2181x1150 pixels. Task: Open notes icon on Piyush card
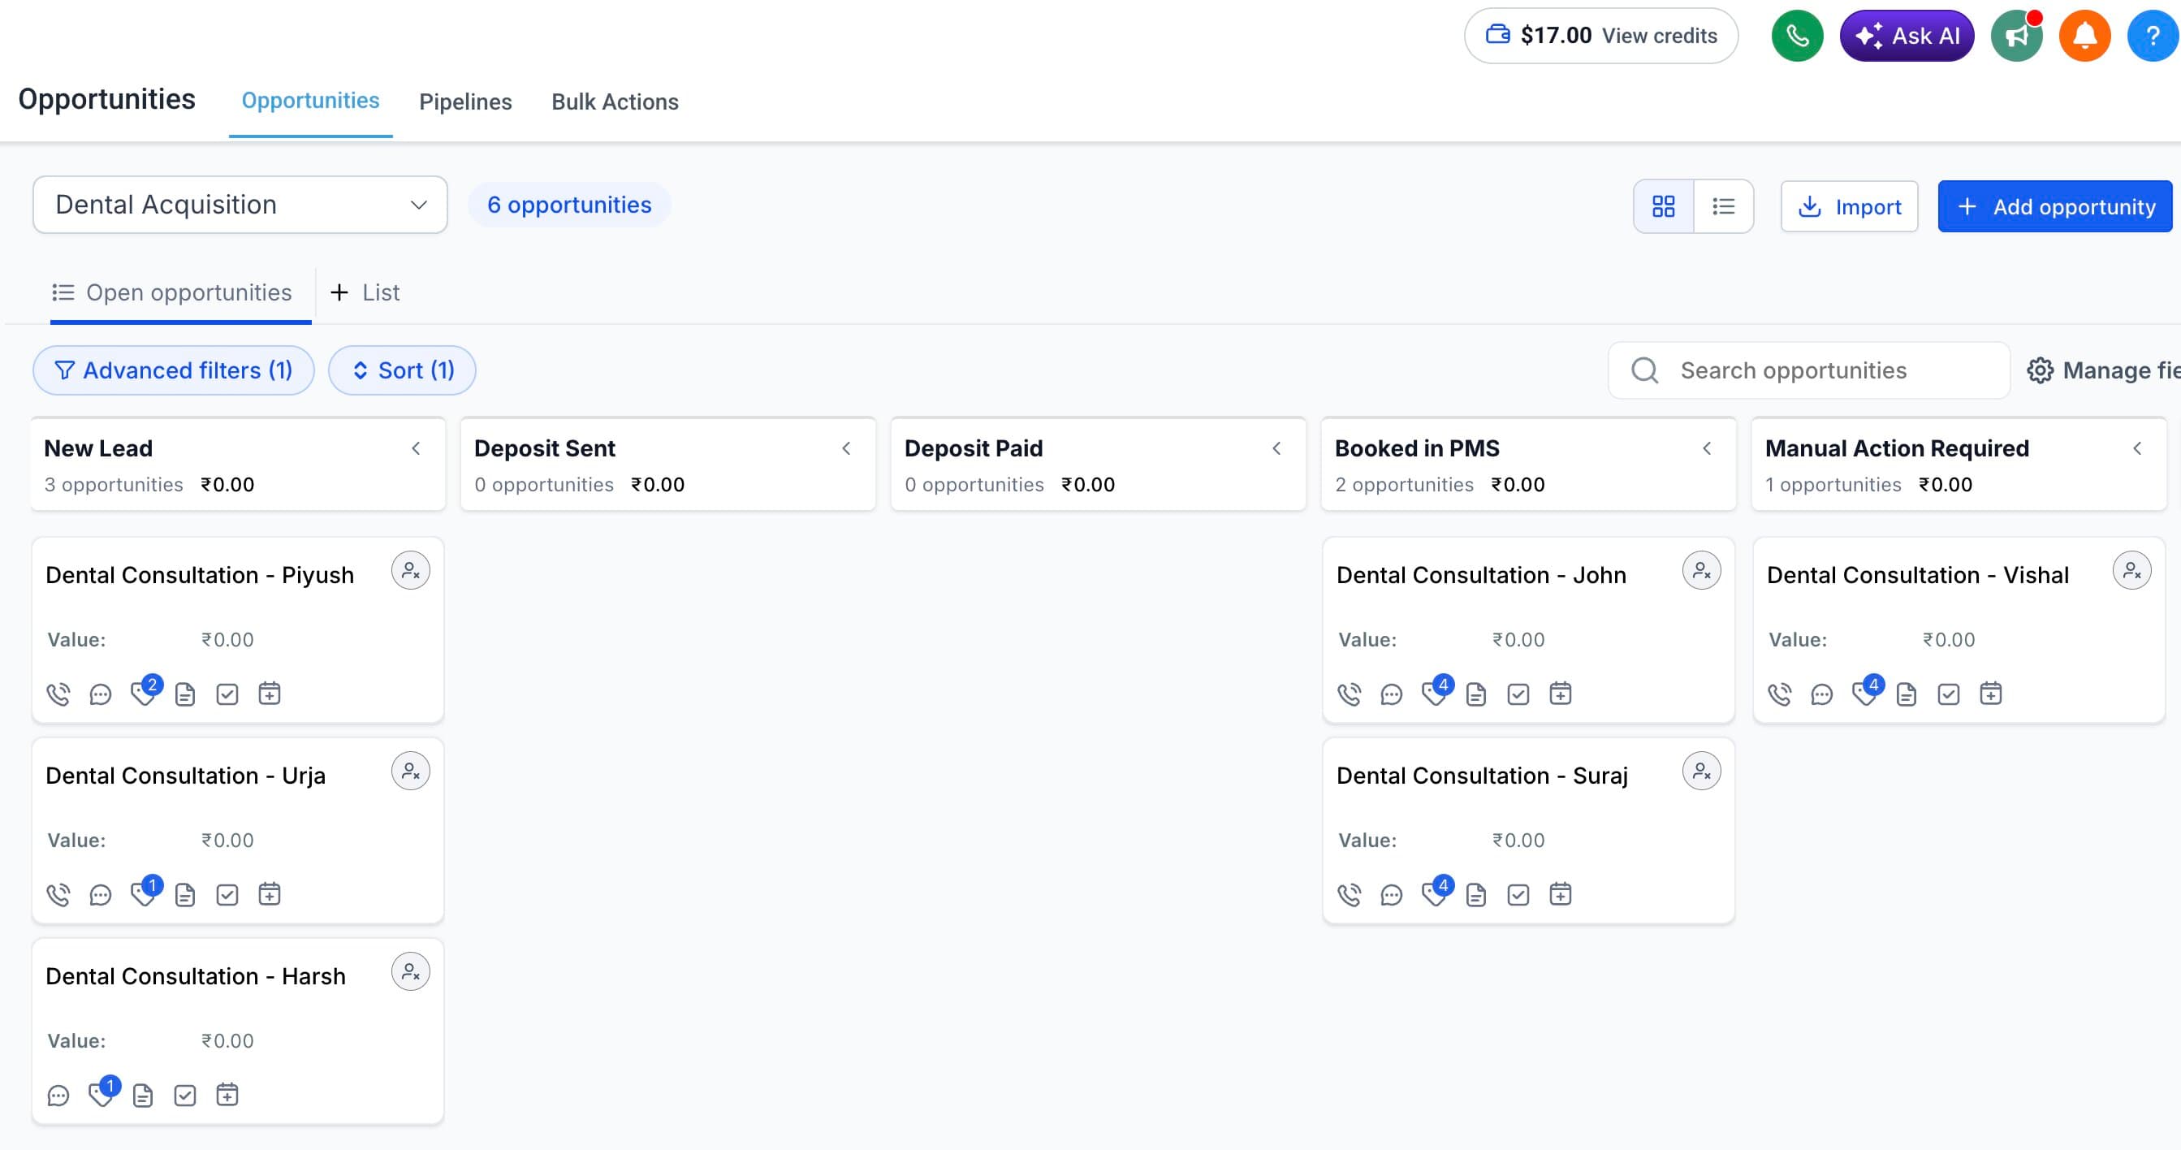(185, 694)
